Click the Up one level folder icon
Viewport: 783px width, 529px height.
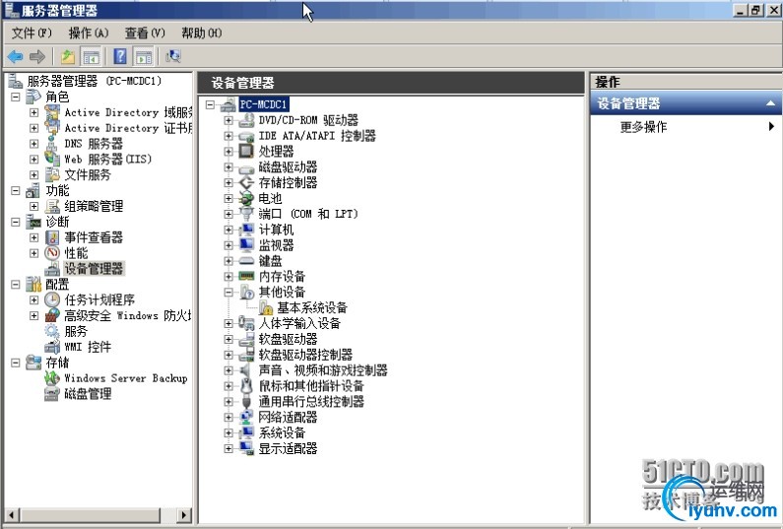(68, 57)
